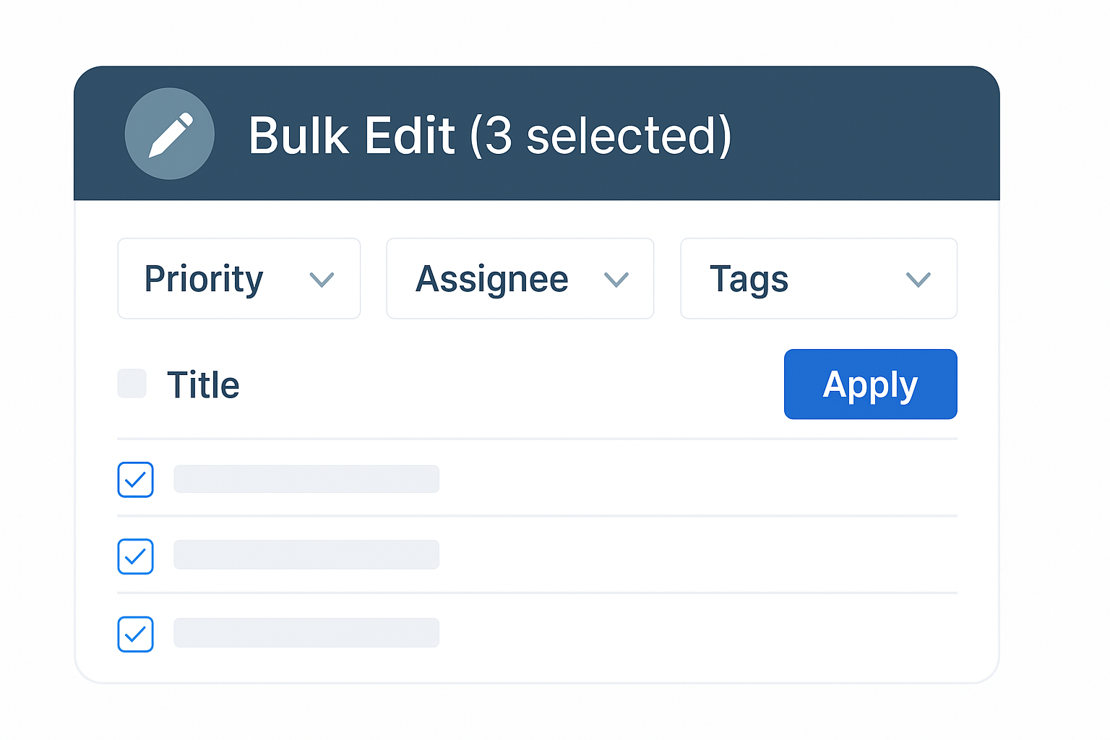Uncheck the third task row checkbox

135,634
